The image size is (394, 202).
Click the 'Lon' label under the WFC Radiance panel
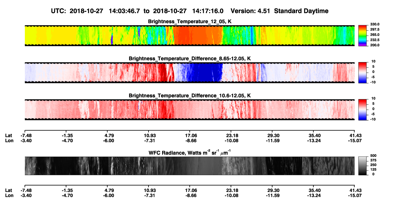tap(9, 195)
